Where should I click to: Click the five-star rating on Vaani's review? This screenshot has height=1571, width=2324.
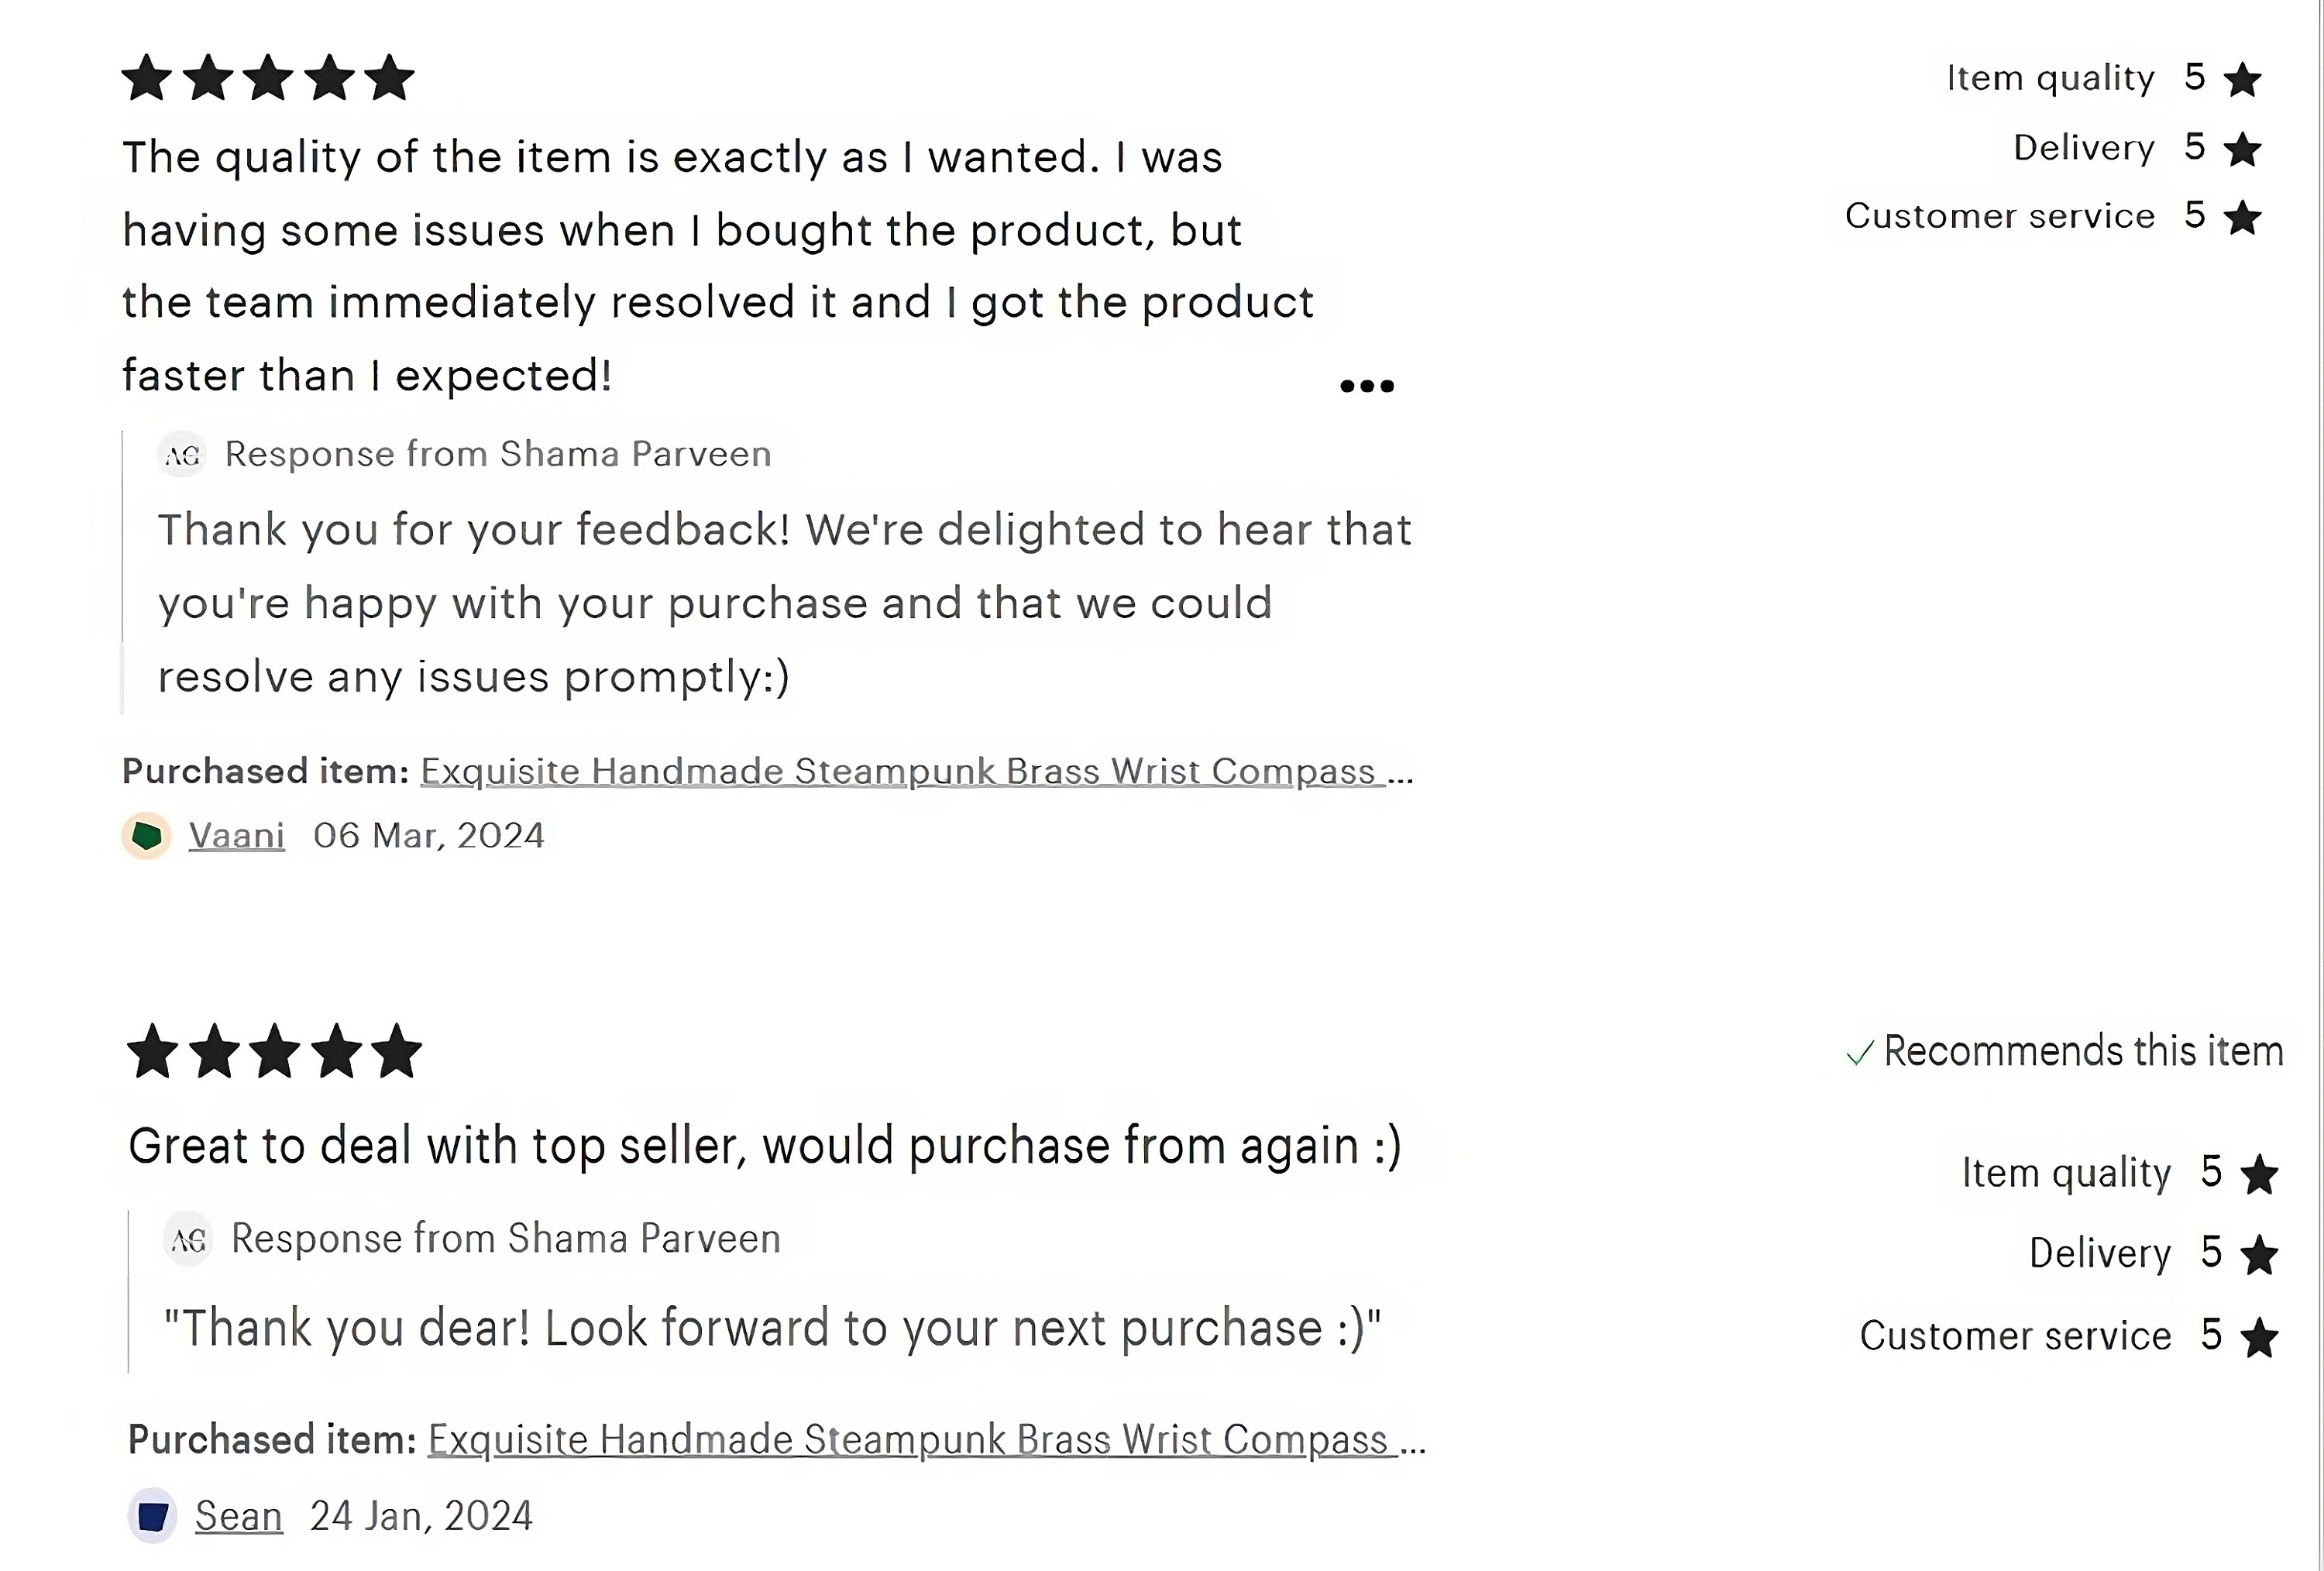268,78
